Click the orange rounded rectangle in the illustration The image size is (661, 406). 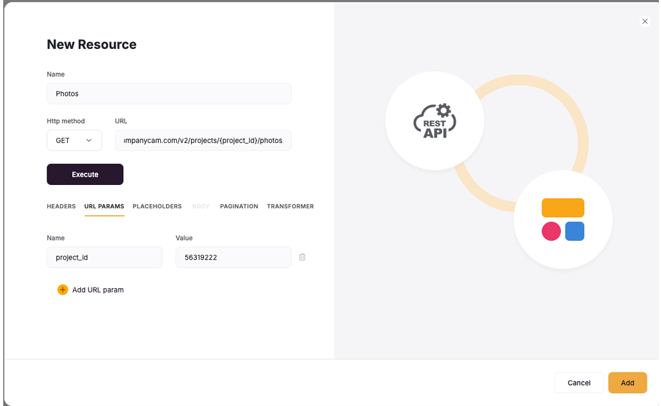tap(562, 208)
